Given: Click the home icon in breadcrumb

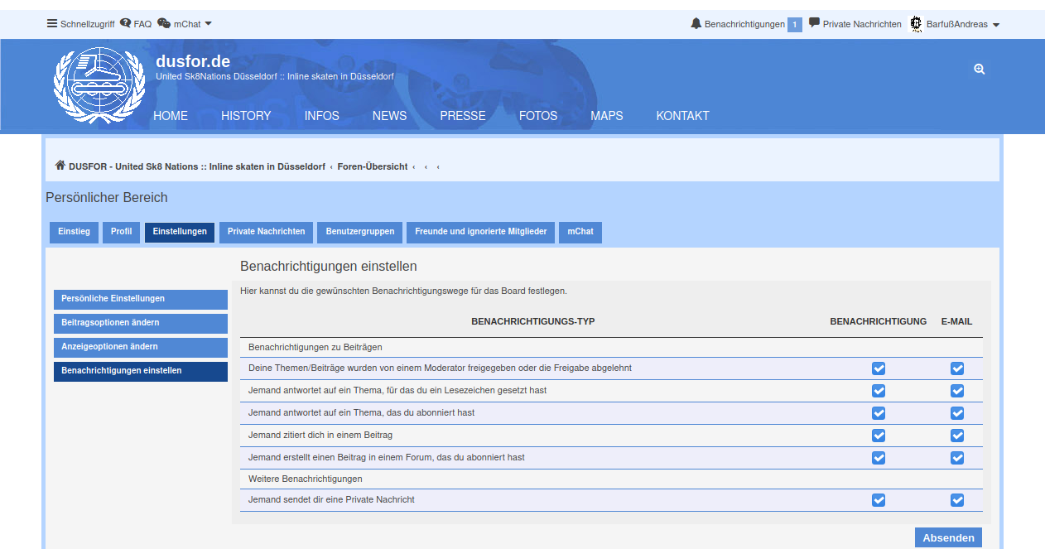Looking at the screenshot, I should 60,166.
